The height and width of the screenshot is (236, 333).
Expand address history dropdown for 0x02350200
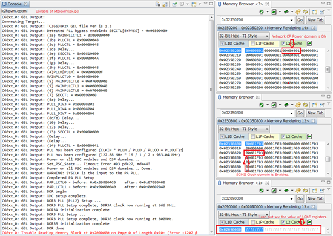tap(291, 20)
